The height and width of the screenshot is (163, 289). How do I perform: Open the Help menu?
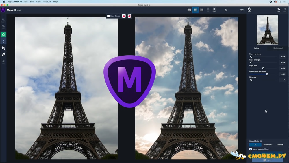tap(55, 2)
